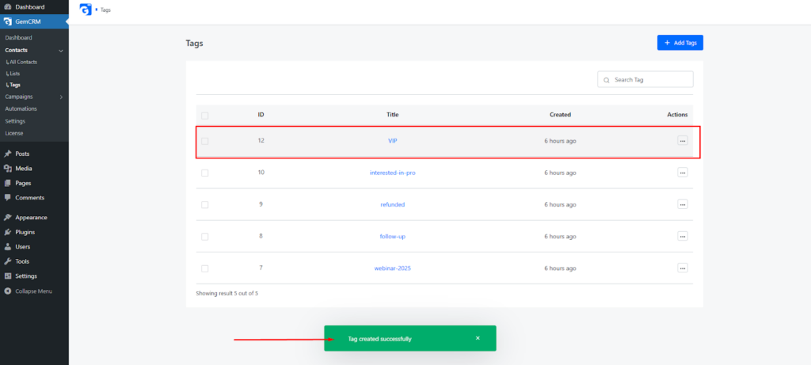Click the WordPress Settings sliders icon
This screenshot has height=365, width=811.
8,276
